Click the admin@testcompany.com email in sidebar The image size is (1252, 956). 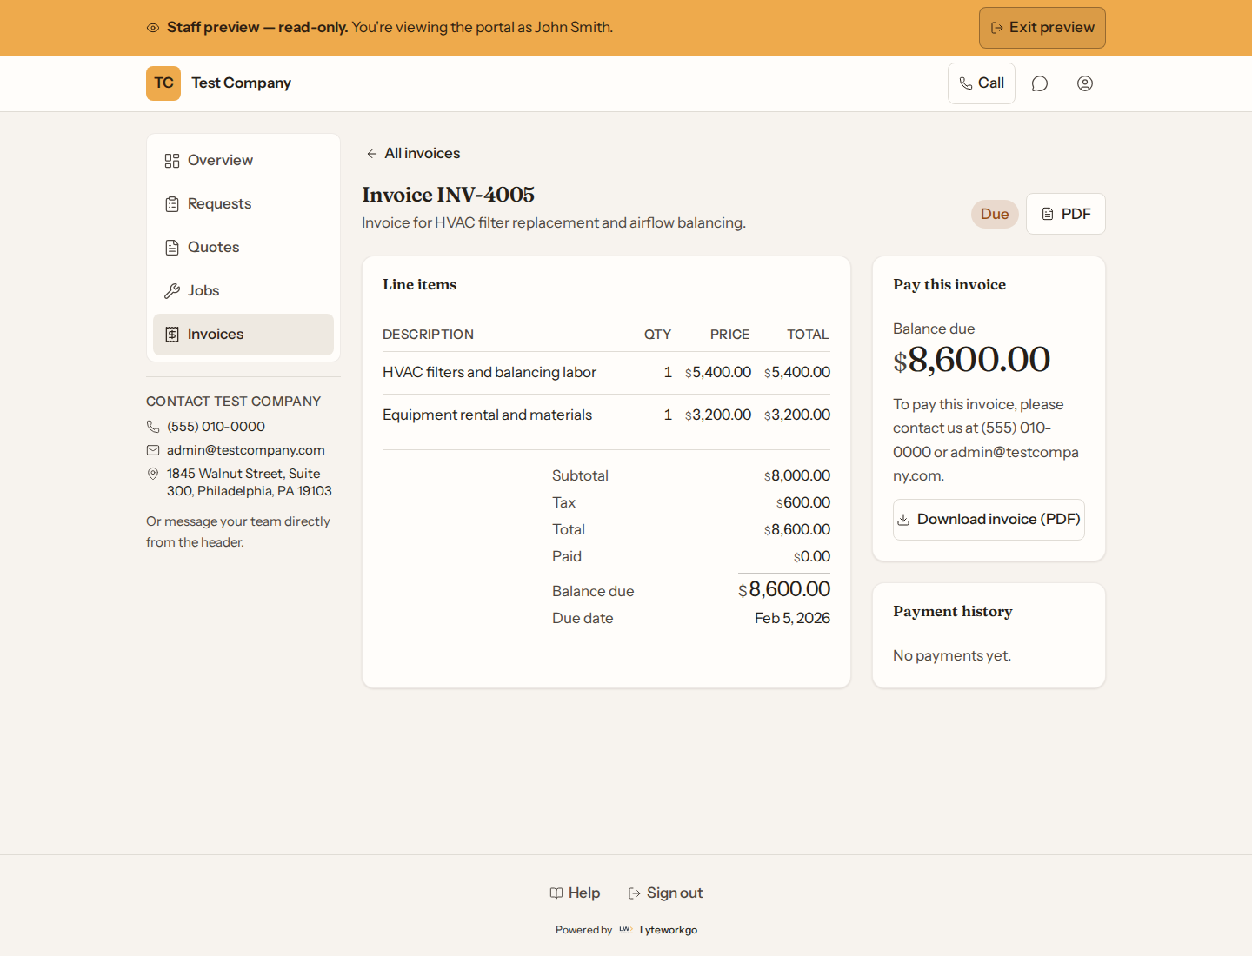246,450
